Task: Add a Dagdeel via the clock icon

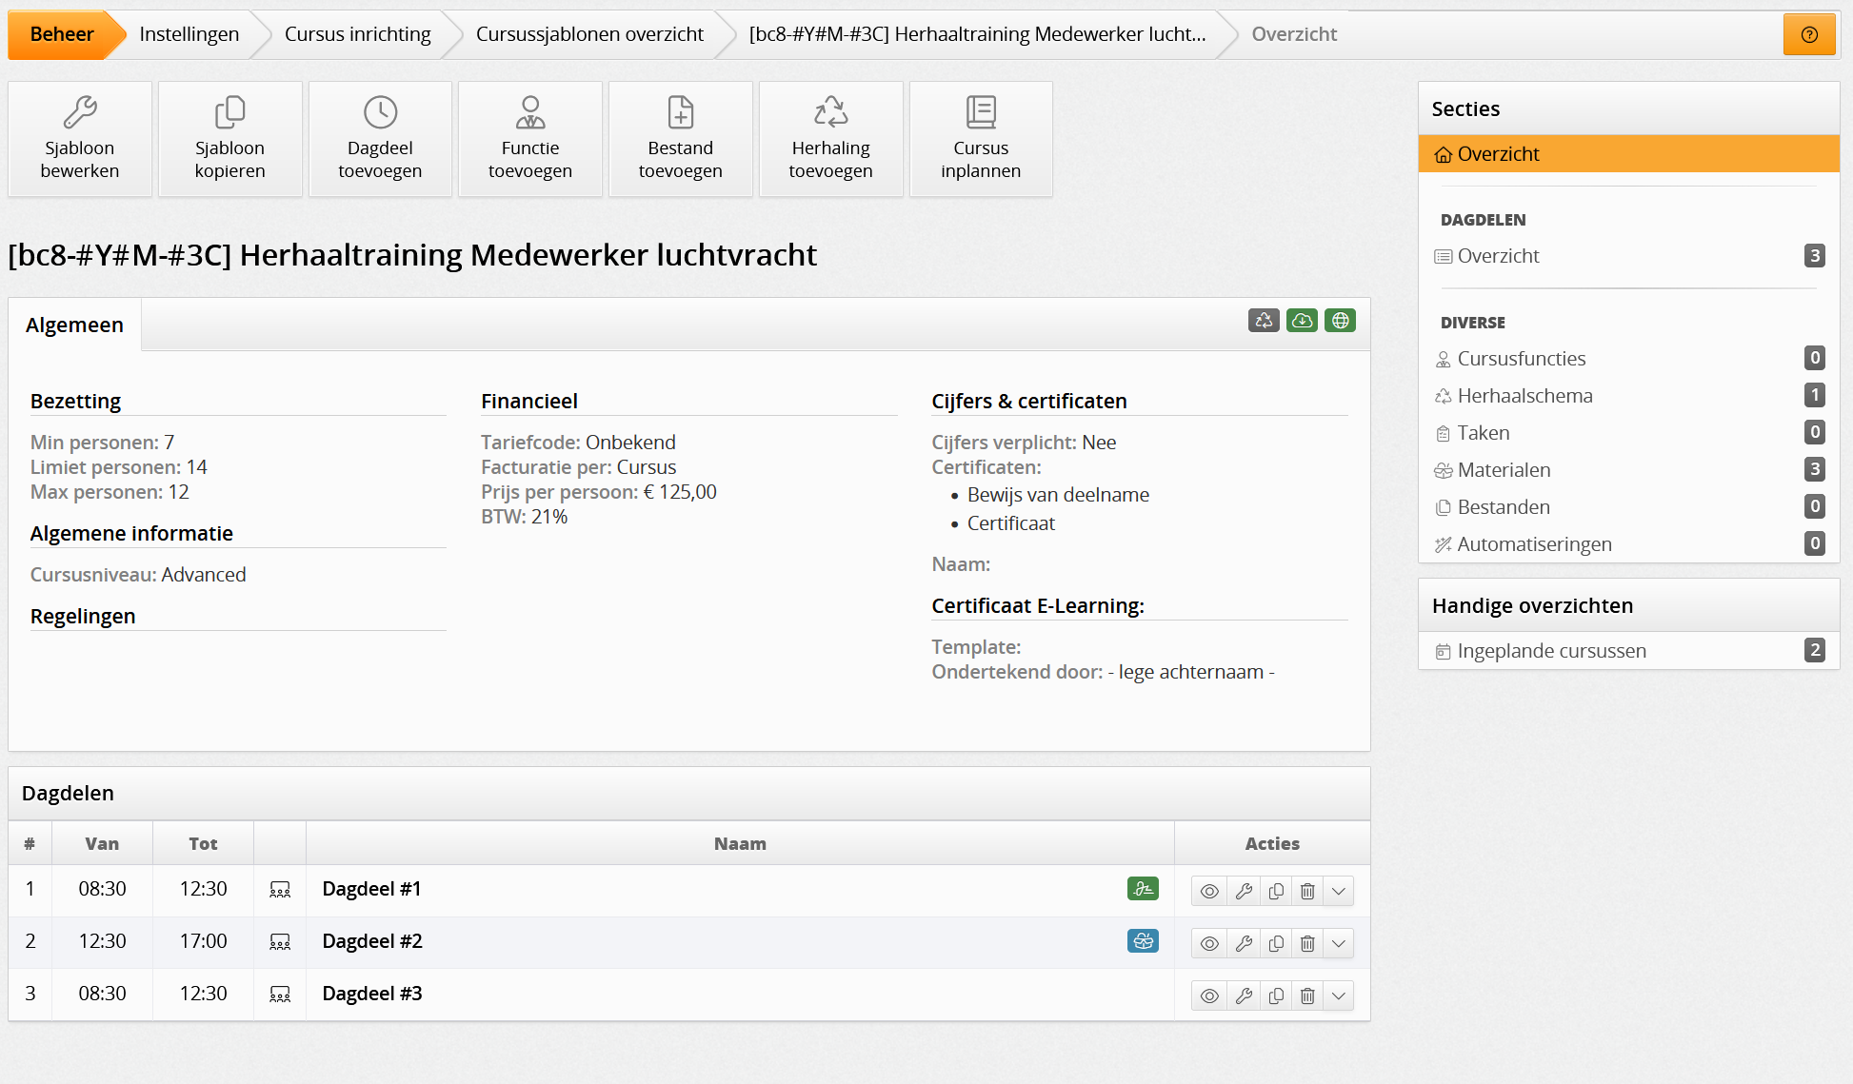Action: 380,139
